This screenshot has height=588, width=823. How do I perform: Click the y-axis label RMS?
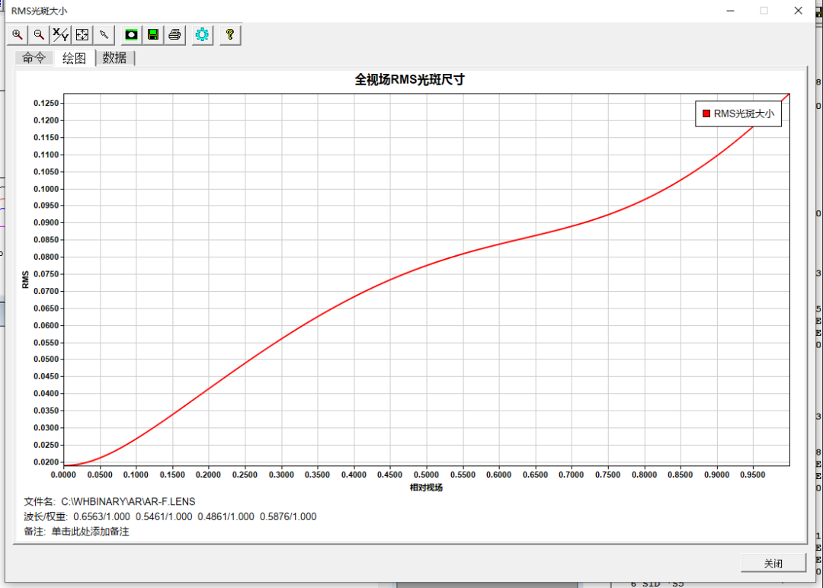click(25, 280)
